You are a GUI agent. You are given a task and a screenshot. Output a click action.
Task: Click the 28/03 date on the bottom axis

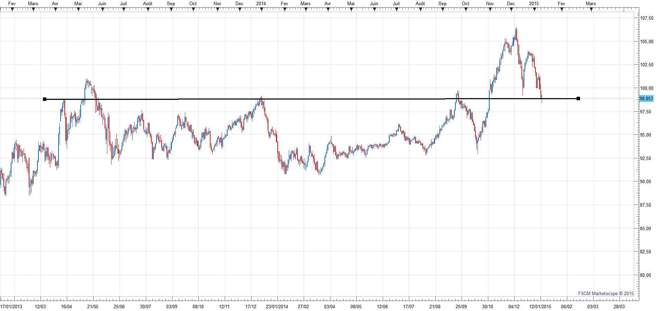(x=619, y=307)
